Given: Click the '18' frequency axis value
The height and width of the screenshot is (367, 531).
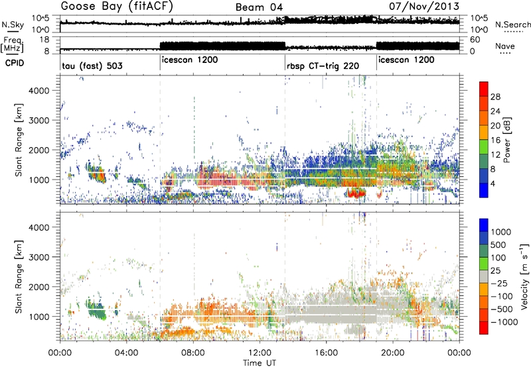Looking at the screenshot, I should [x=44, y=40].
